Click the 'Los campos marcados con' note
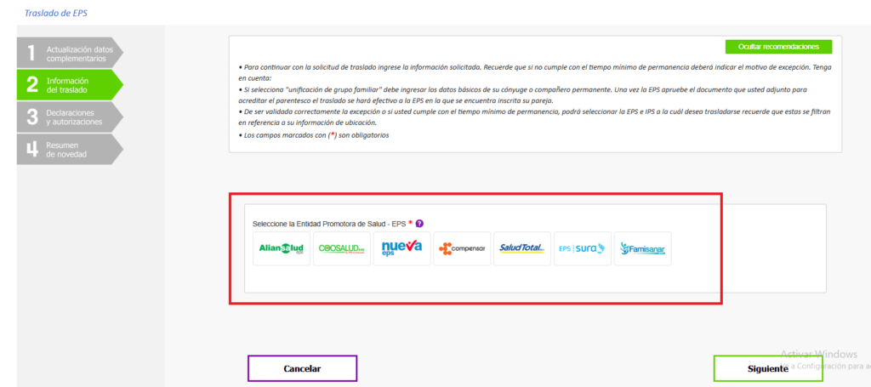The width and height of the screenshot is (871, 387). point(315,135)
